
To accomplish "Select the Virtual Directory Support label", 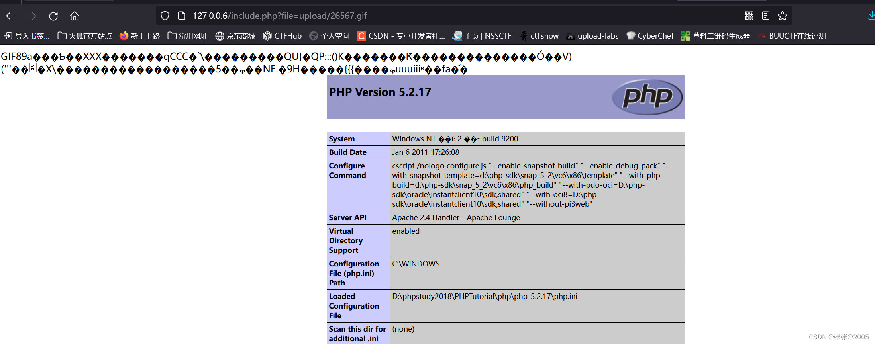I will 346,240.
